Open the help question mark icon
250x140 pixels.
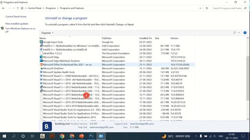(245, 33)
